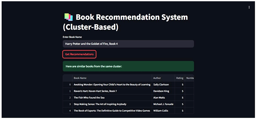Click the rating 5 for Sally Clarkson's book
This screenshot has height=120, width=258.
(180, 85)
